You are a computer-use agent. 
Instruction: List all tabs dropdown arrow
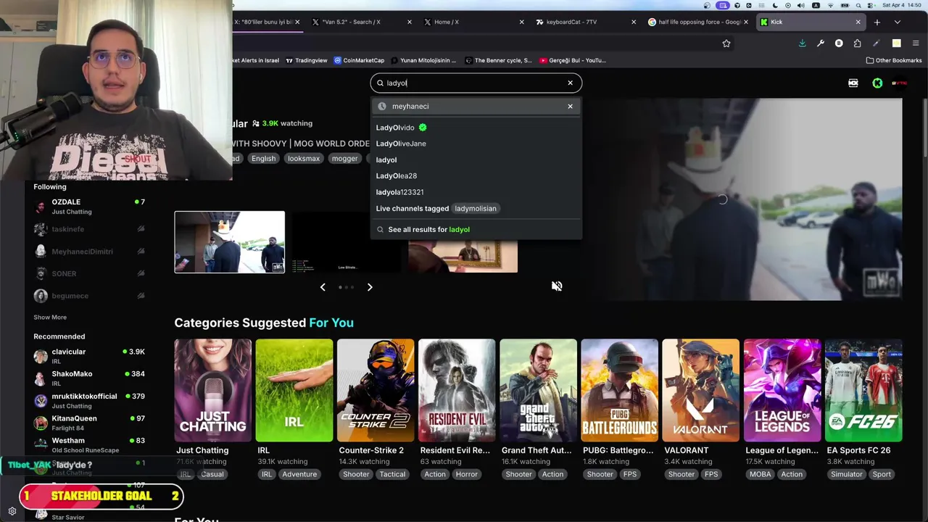897,22
